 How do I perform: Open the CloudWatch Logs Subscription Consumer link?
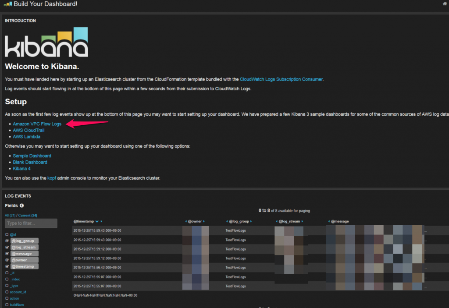click(281, 79)
